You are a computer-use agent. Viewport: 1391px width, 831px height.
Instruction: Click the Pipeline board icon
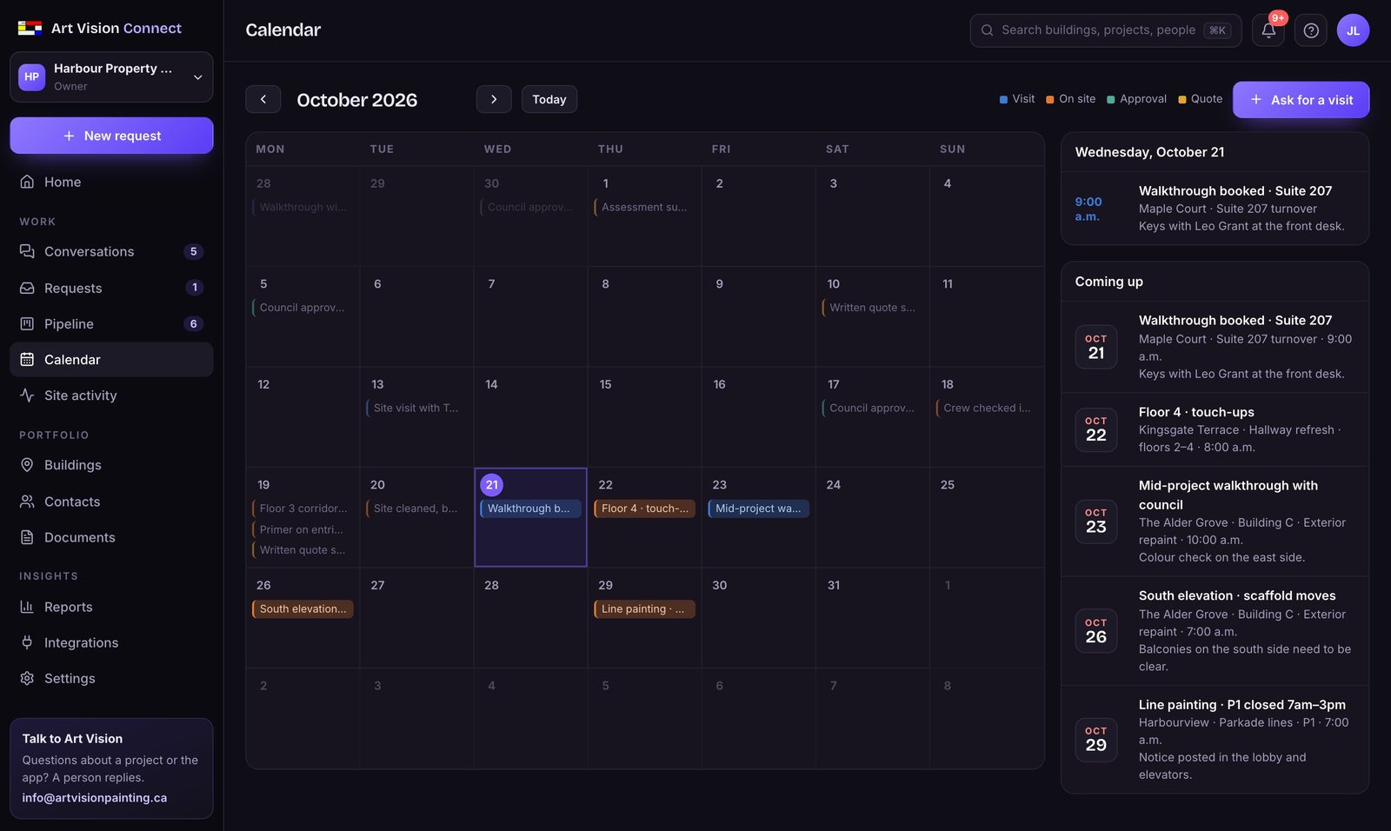[27, 323]
